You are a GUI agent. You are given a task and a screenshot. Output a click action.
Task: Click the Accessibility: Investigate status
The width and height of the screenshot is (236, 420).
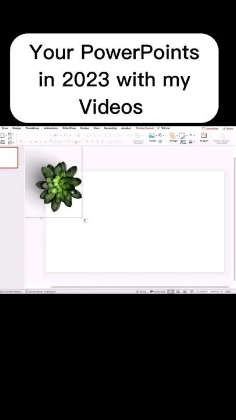[41, 292]
